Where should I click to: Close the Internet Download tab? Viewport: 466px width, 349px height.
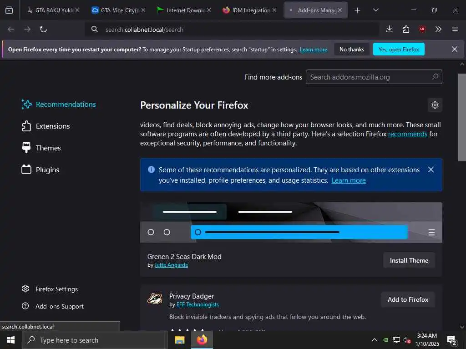click(x=209, y=10)
